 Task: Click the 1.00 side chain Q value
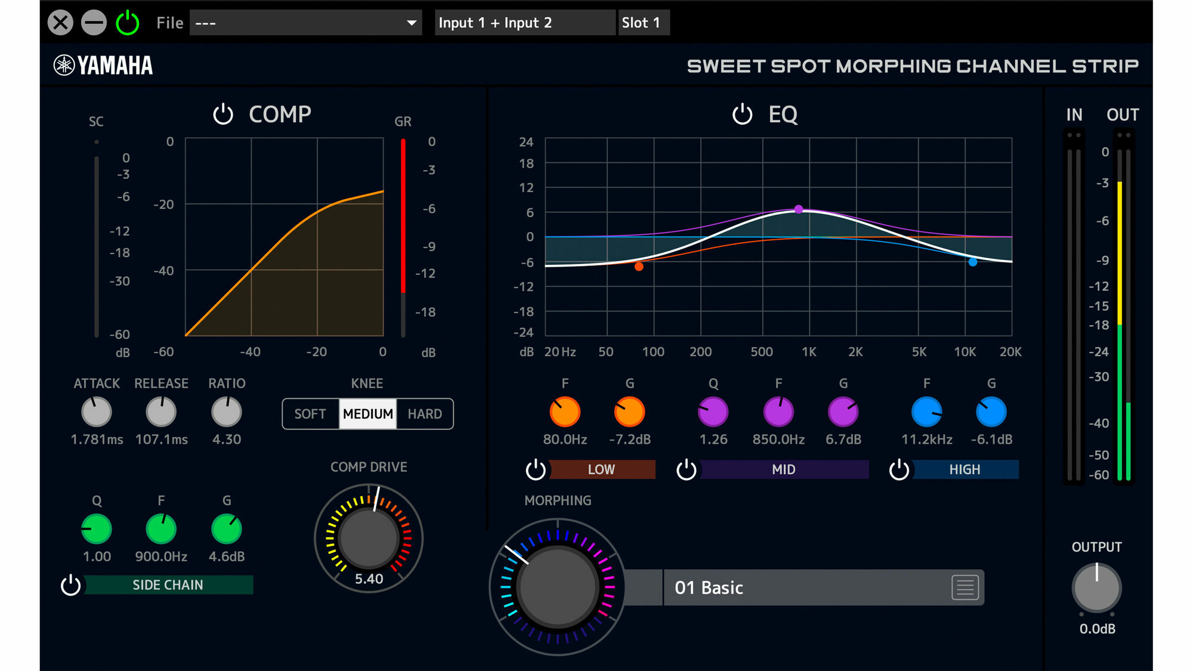coord(97,556)
